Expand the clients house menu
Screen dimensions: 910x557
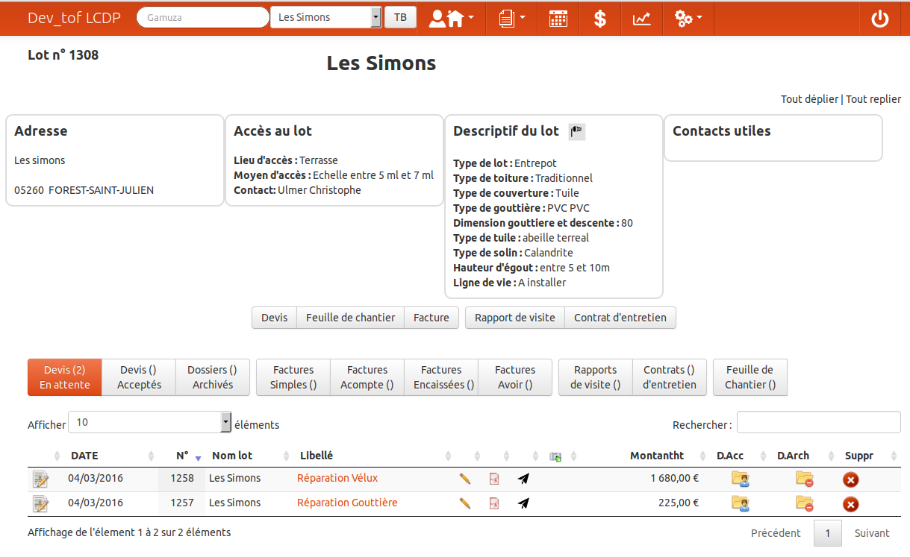[451, 19]
